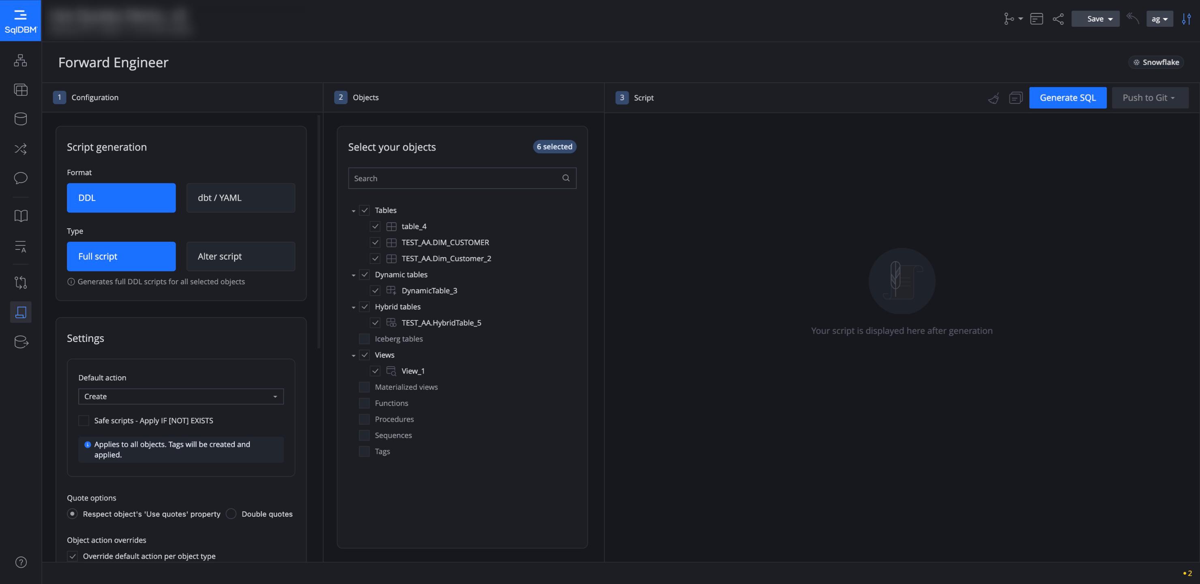The width and height of the screenshot is (1200, 584).
Task: Open the diagram explorer sidebar icon
Action: coord(21,60)
